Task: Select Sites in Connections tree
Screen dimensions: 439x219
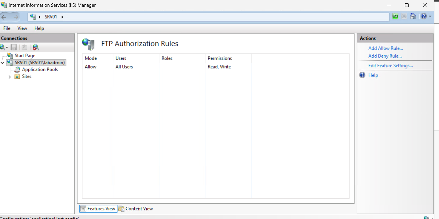Action: coord(27,76)
